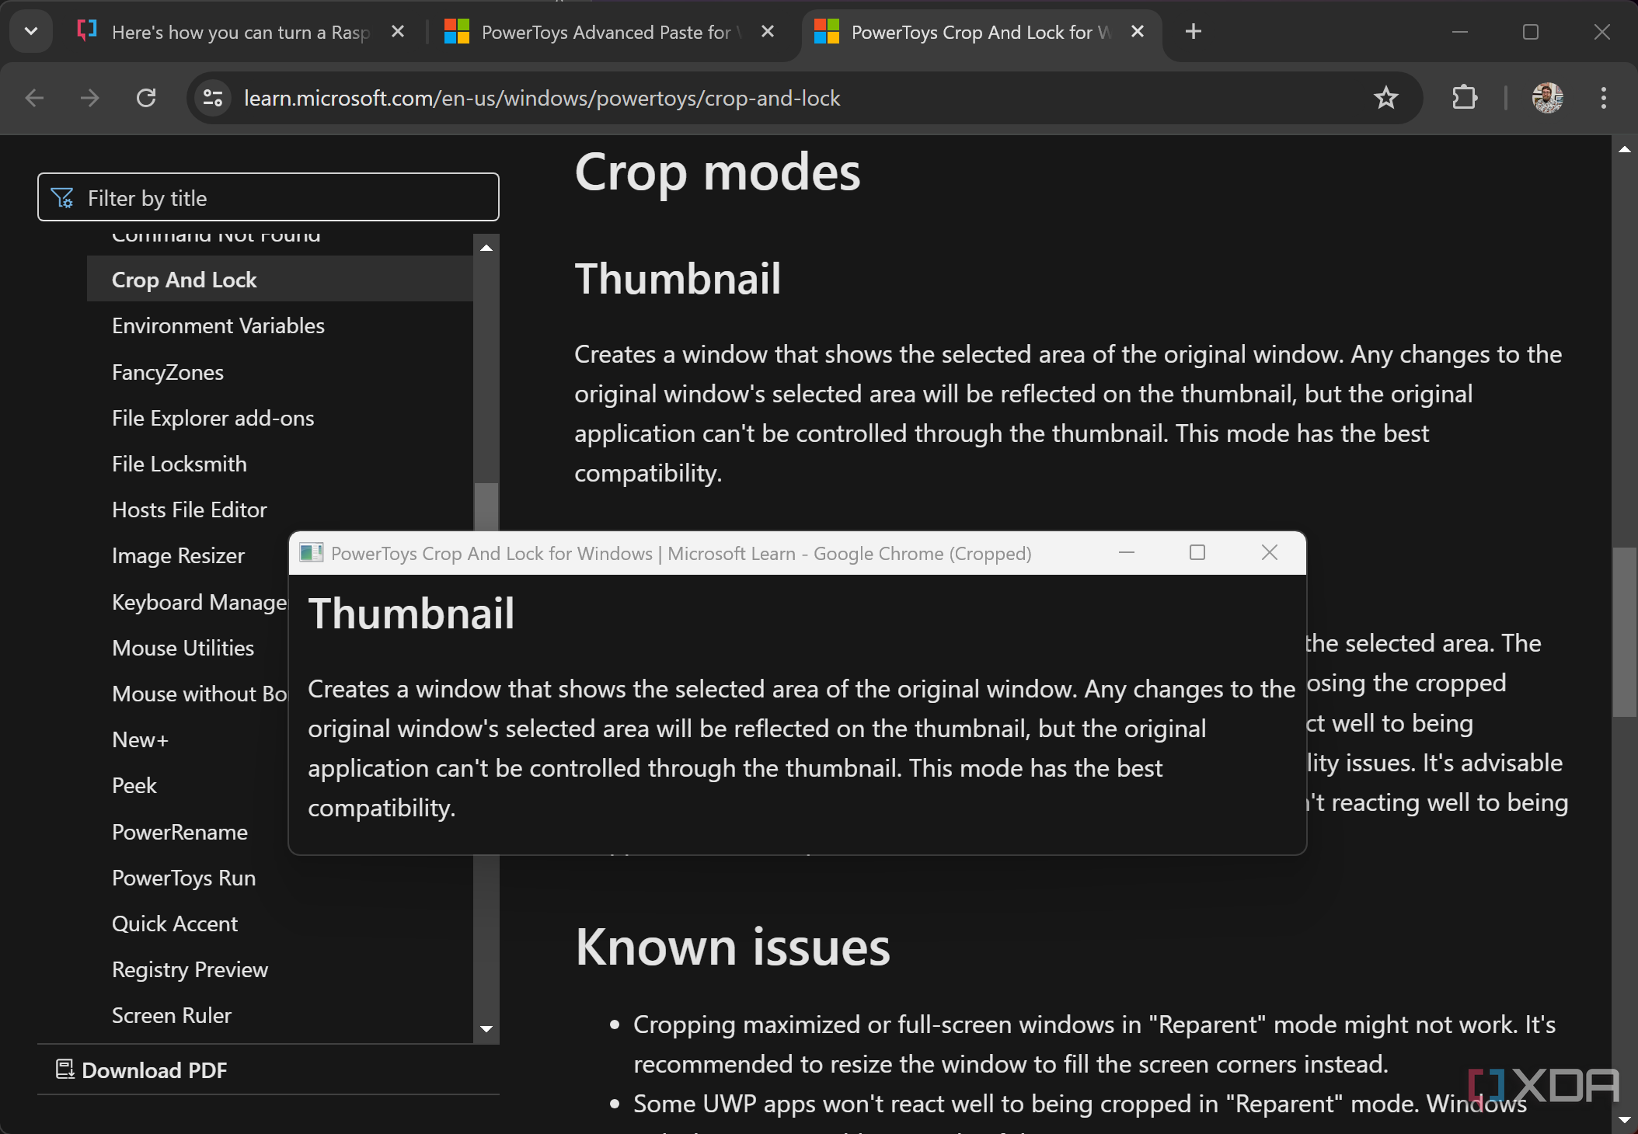Viewport: 1638px width, 1134px height.
Task: Click the main page scrollbar thumb
Action: point(1624,631)
